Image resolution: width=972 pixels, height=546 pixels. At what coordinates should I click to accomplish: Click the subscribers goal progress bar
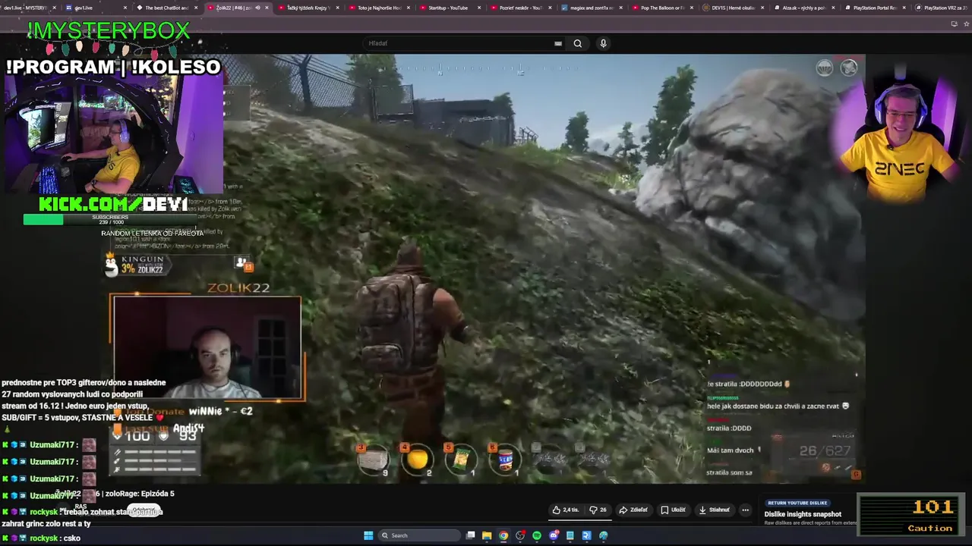point(110,220)
